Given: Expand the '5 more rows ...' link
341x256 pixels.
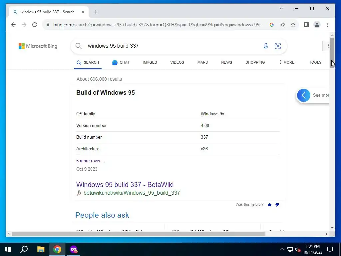Looking at the screenshot, I should coord(90,161).
